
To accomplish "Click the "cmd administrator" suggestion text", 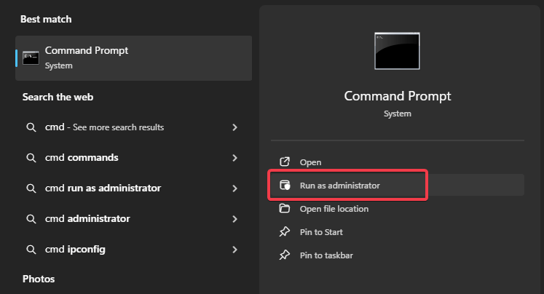I will click(87, 219).
